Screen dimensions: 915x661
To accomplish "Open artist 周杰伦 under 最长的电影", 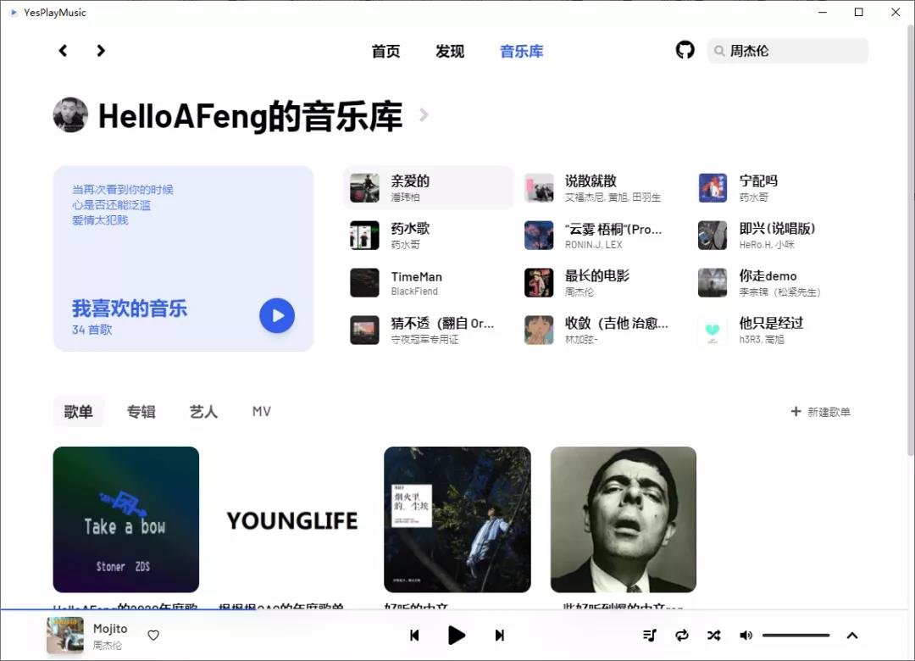I will [579, 292].
